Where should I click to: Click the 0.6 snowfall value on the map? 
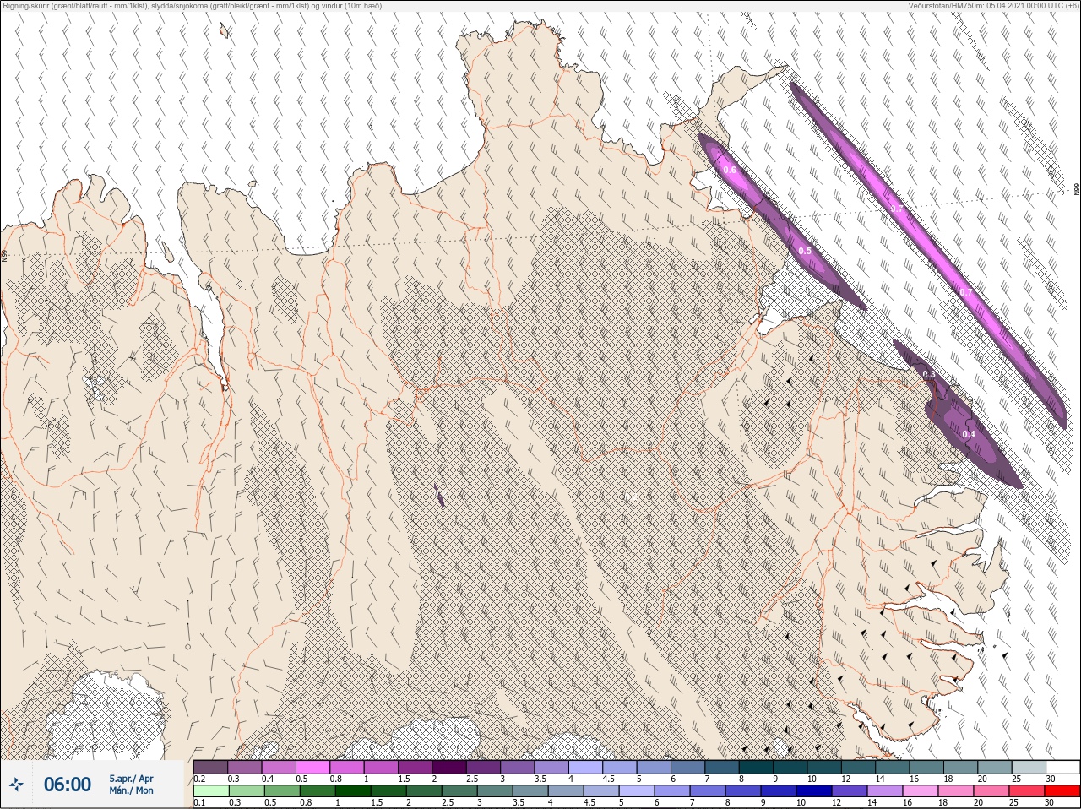click(730, 171)
